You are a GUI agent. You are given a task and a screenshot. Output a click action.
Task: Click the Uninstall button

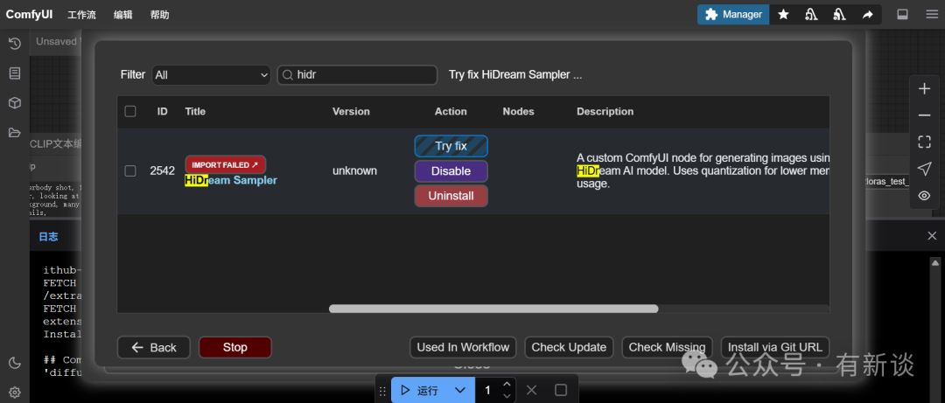451,196
